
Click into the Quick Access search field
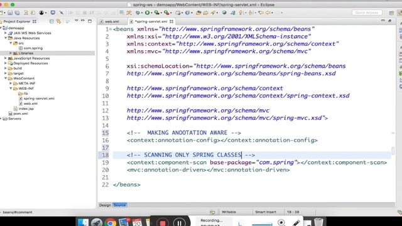367,13
